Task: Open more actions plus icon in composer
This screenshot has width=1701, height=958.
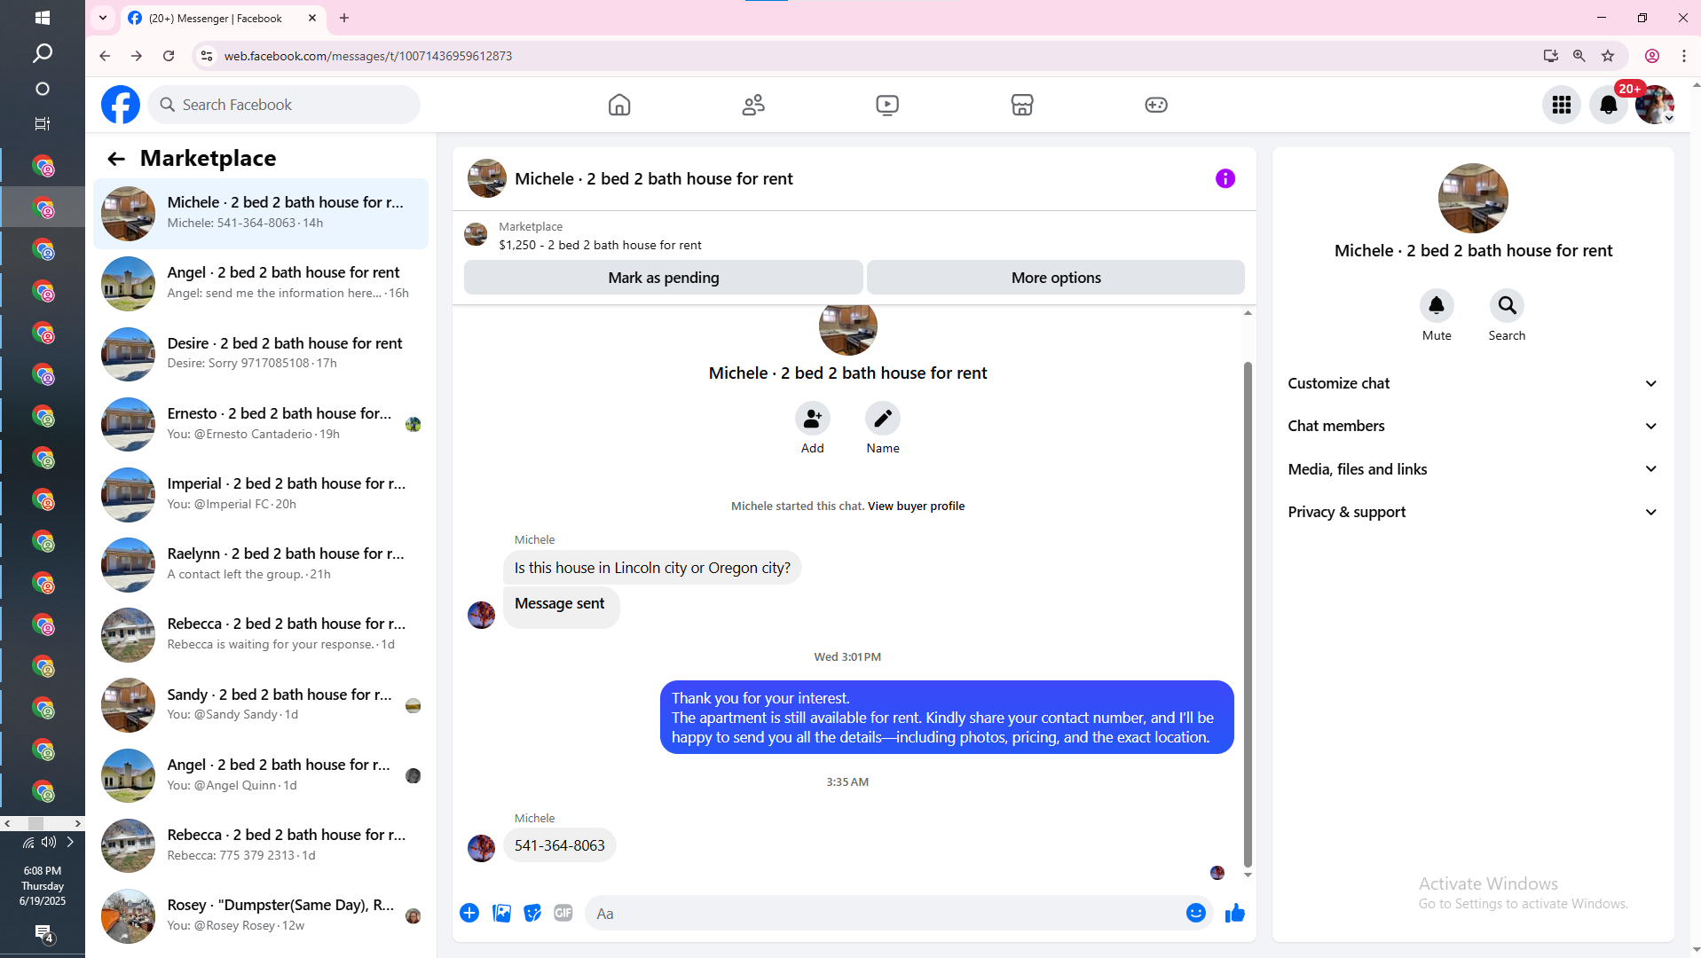Action: pyautogui.click(x=469, y=913)
